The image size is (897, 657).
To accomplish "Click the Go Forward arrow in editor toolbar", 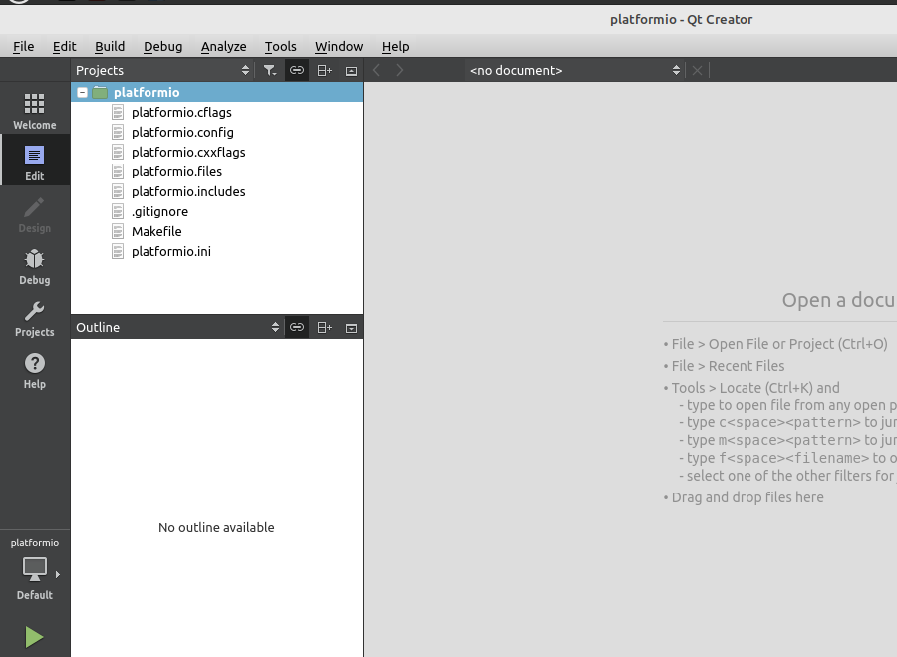I will coord(400,70).
